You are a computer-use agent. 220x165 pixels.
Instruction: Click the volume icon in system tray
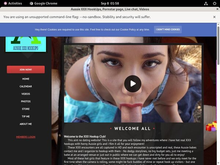tap(208, 3)
